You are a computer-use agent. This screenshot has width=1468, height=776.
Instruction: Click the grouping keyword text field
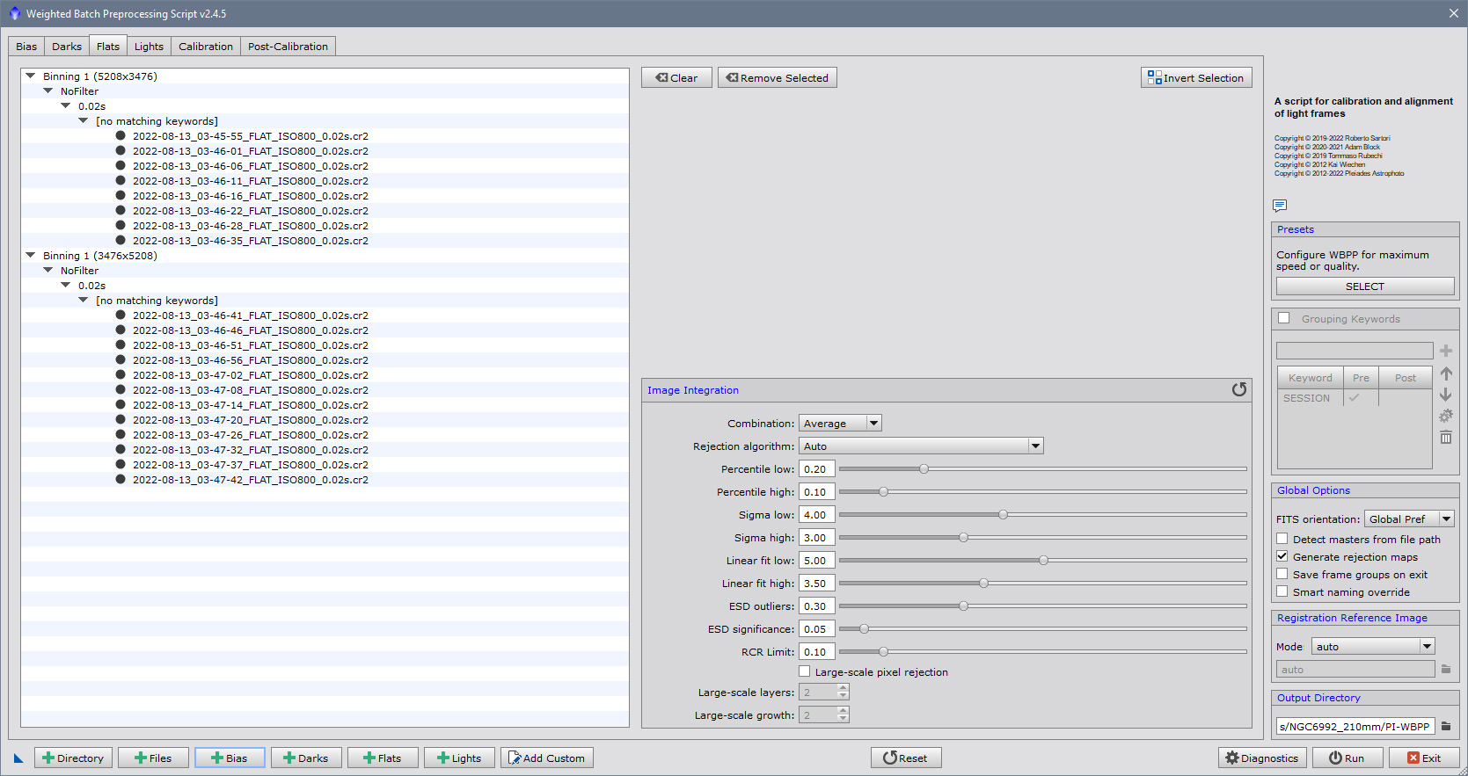click(x=1355, y=351)
